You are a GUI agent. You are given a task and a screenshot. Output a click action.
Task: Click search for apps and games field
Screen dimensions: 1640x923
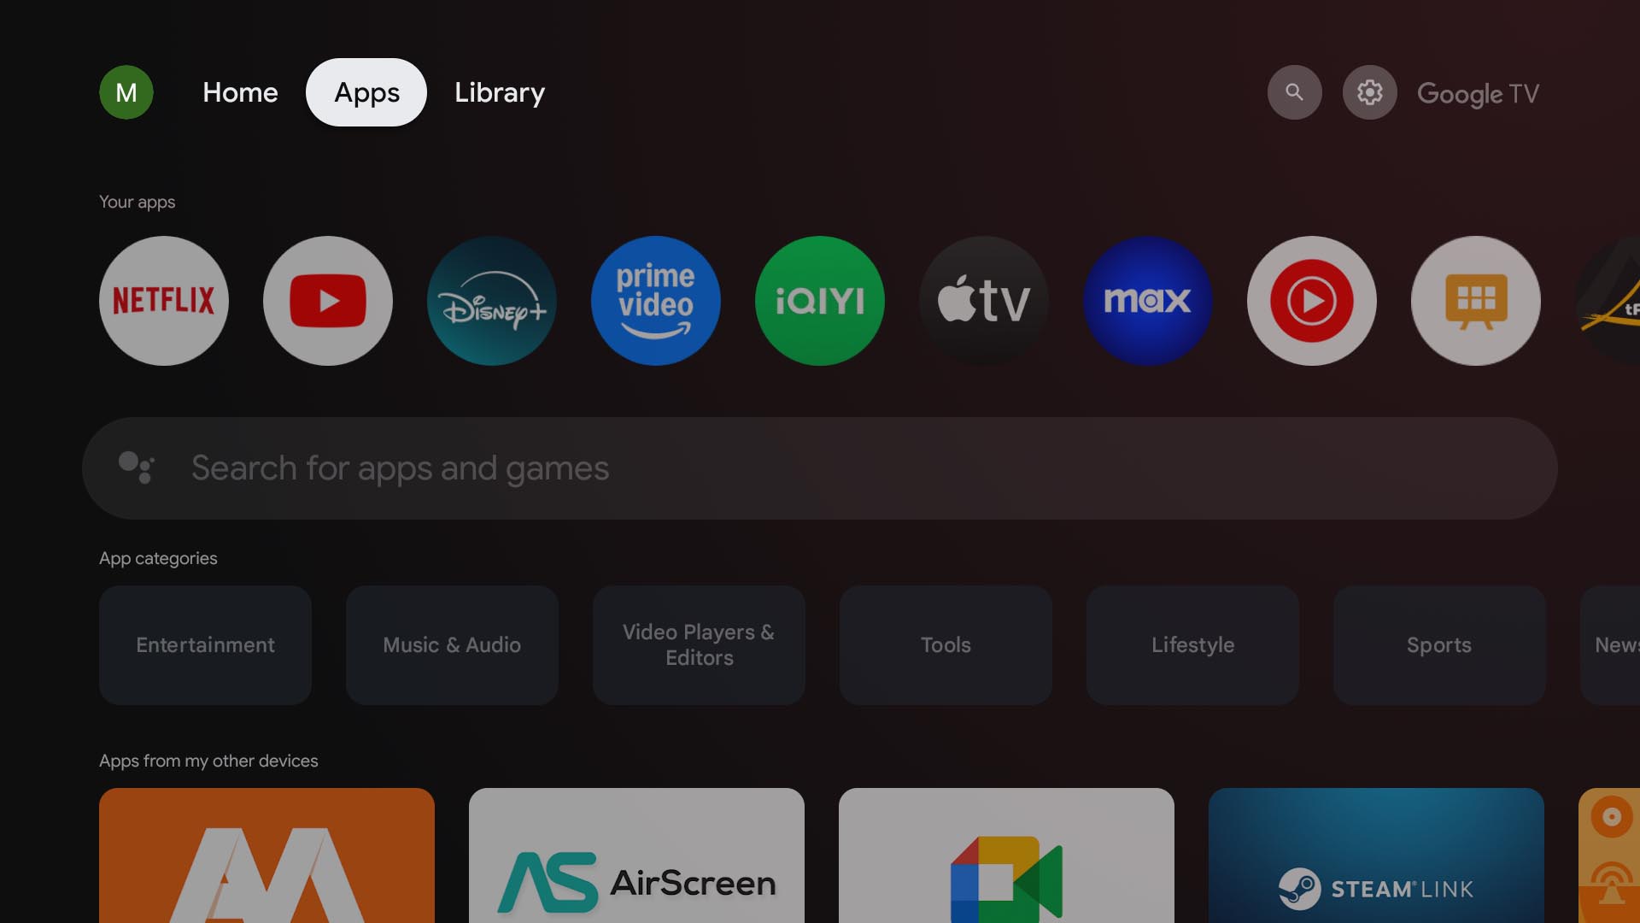click(820, 467)
